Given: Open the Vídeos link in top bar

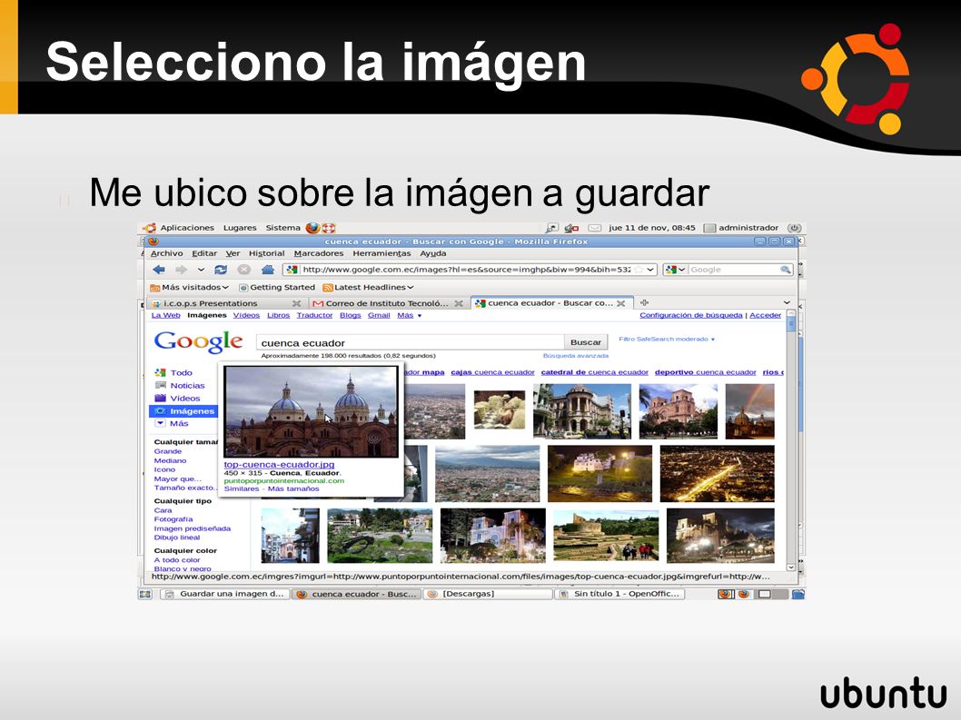Looking at the screenshot, I should coord(246,316).
